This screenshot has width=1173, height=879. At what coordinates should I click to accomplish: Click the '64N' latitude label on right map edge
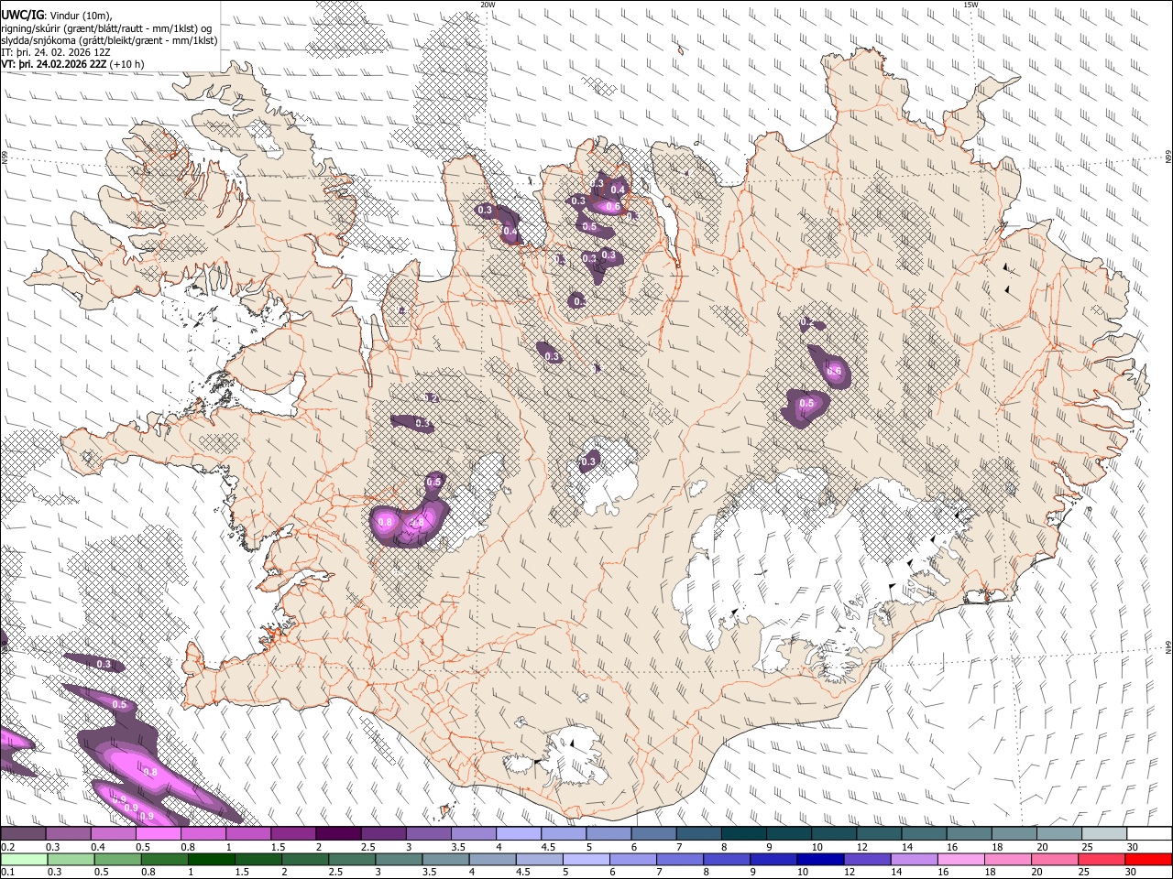click(x=1168, y=647)
